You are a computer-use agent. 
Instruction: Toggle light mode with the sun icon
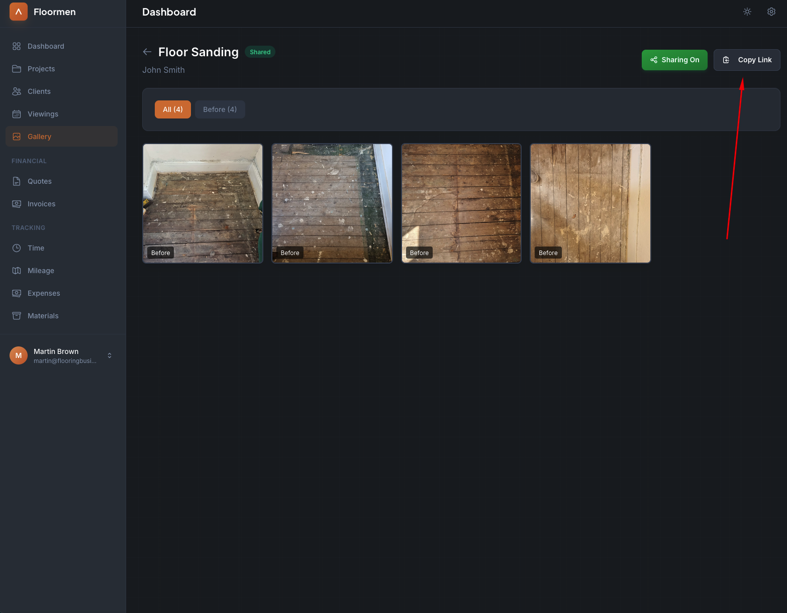click(747, 11)
